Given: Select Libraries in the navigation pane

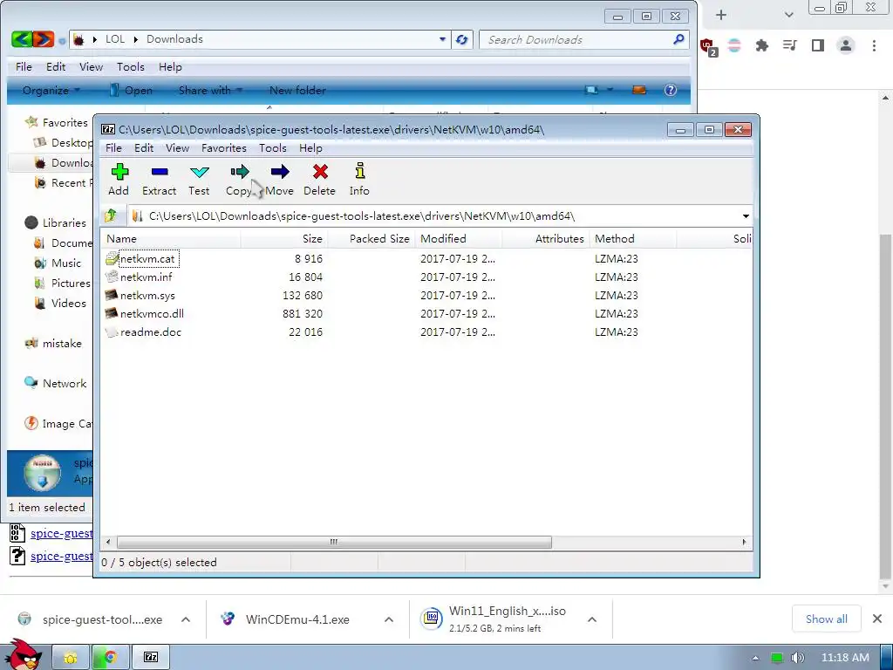Looking at the screenshot, I should point(56,222).
